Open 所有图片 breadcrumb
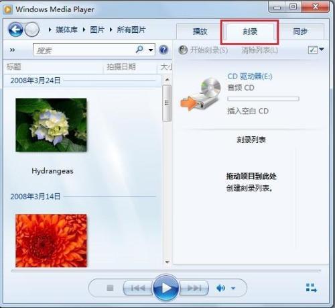 click(131, 30)
